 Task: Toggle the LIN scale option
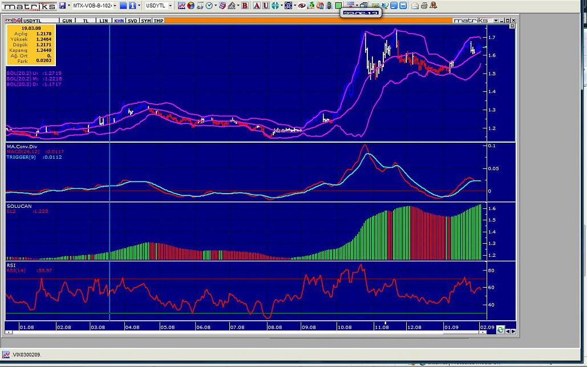(103, 21)
